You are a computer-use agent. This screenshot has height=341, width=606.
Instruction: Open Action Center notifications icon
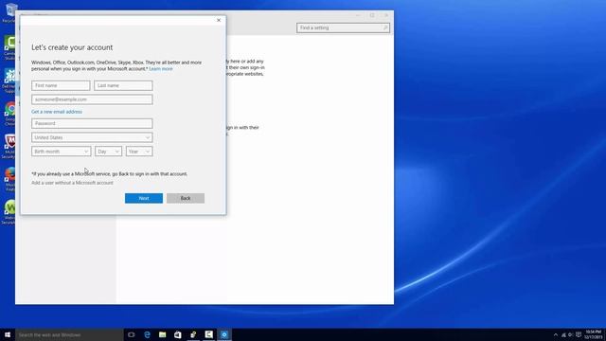pyautogui.click(x=579, y=334)
